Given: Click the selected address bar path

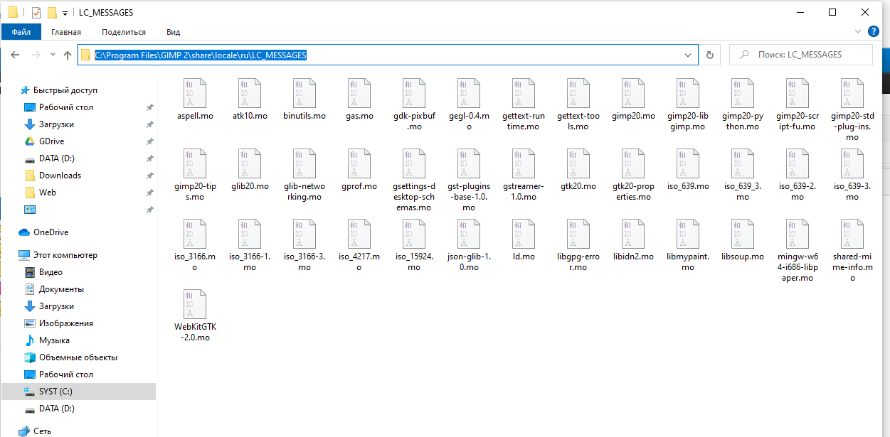Looking at the screenshot, I should pos(201,55).
